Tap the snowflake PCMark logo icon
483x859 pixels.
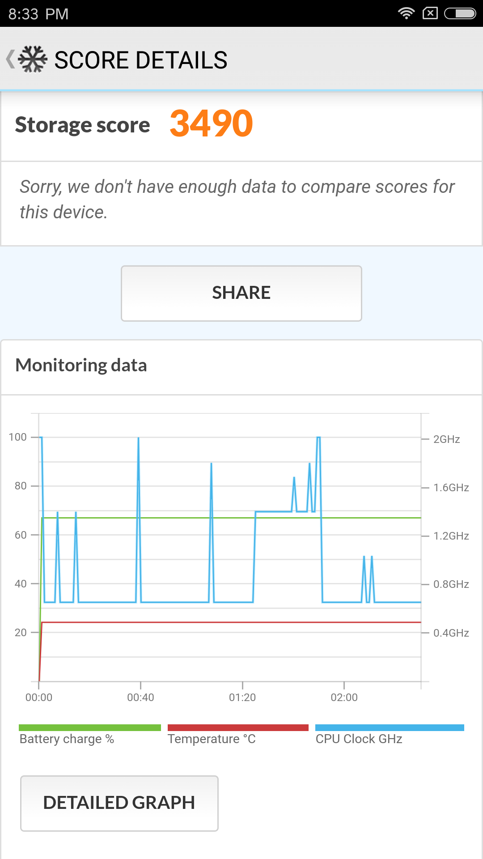[34, 60]
